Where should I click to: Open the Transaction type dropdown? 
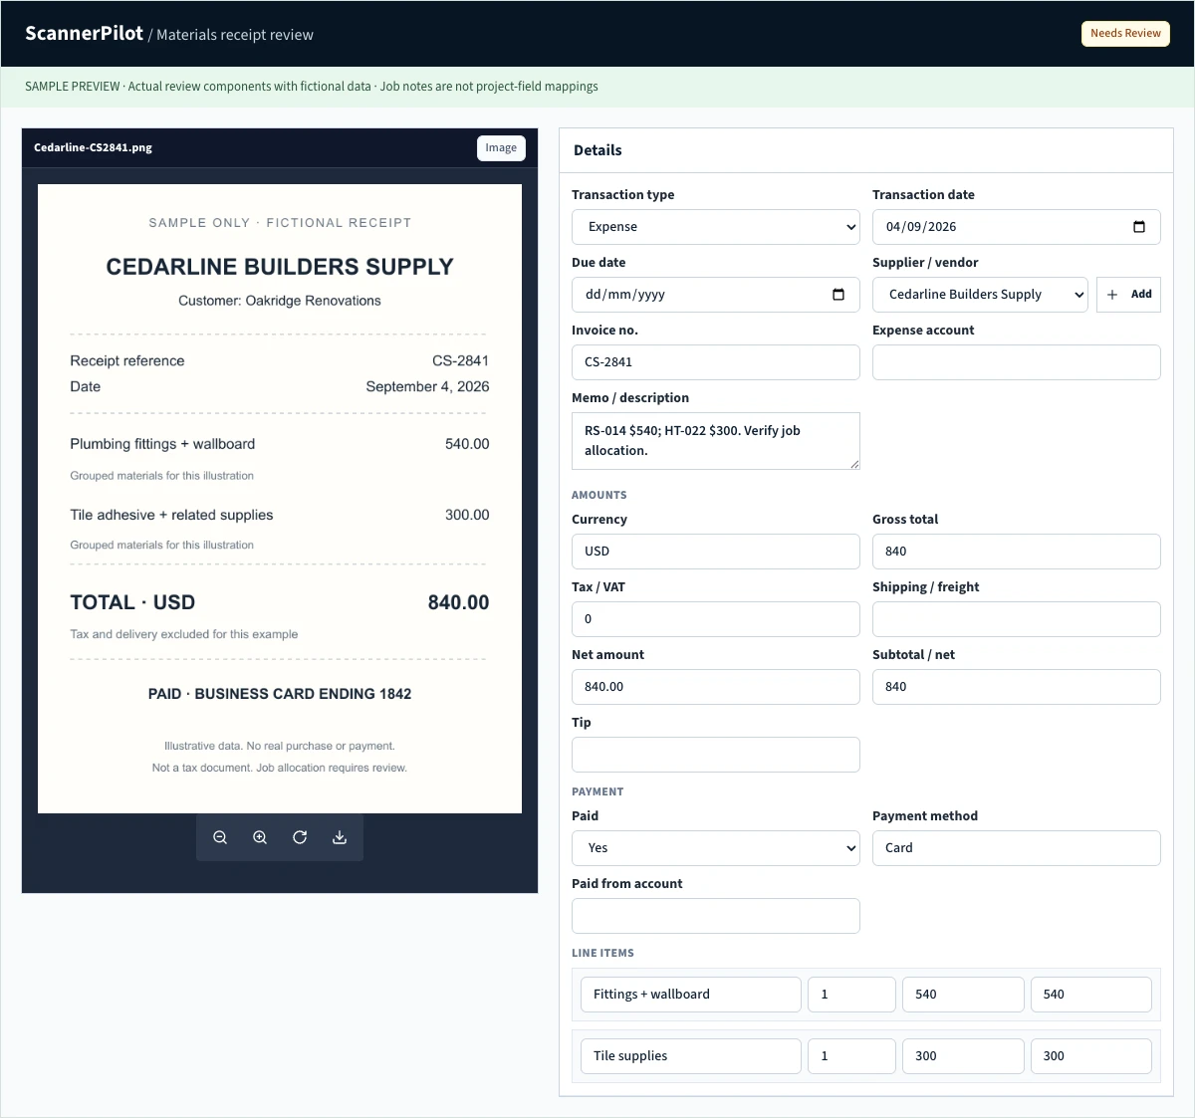[x=716, y=227]
